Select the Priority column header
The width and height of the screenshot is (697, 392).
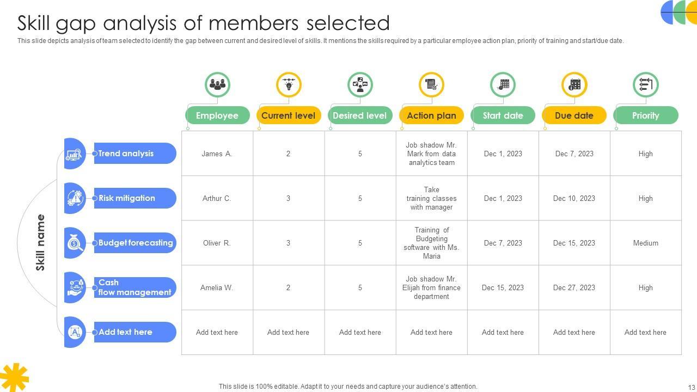point(645,115)
